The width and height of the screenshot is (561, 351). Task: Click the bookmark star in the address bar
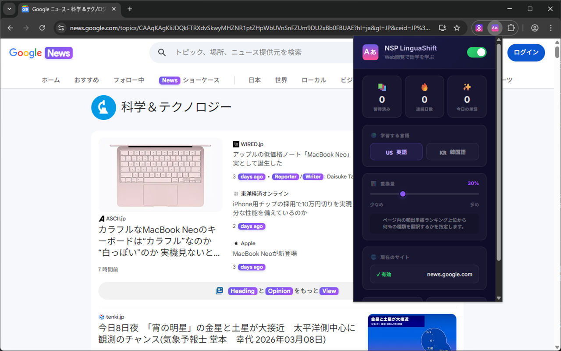pyautogui.click(x=457, y=28)
